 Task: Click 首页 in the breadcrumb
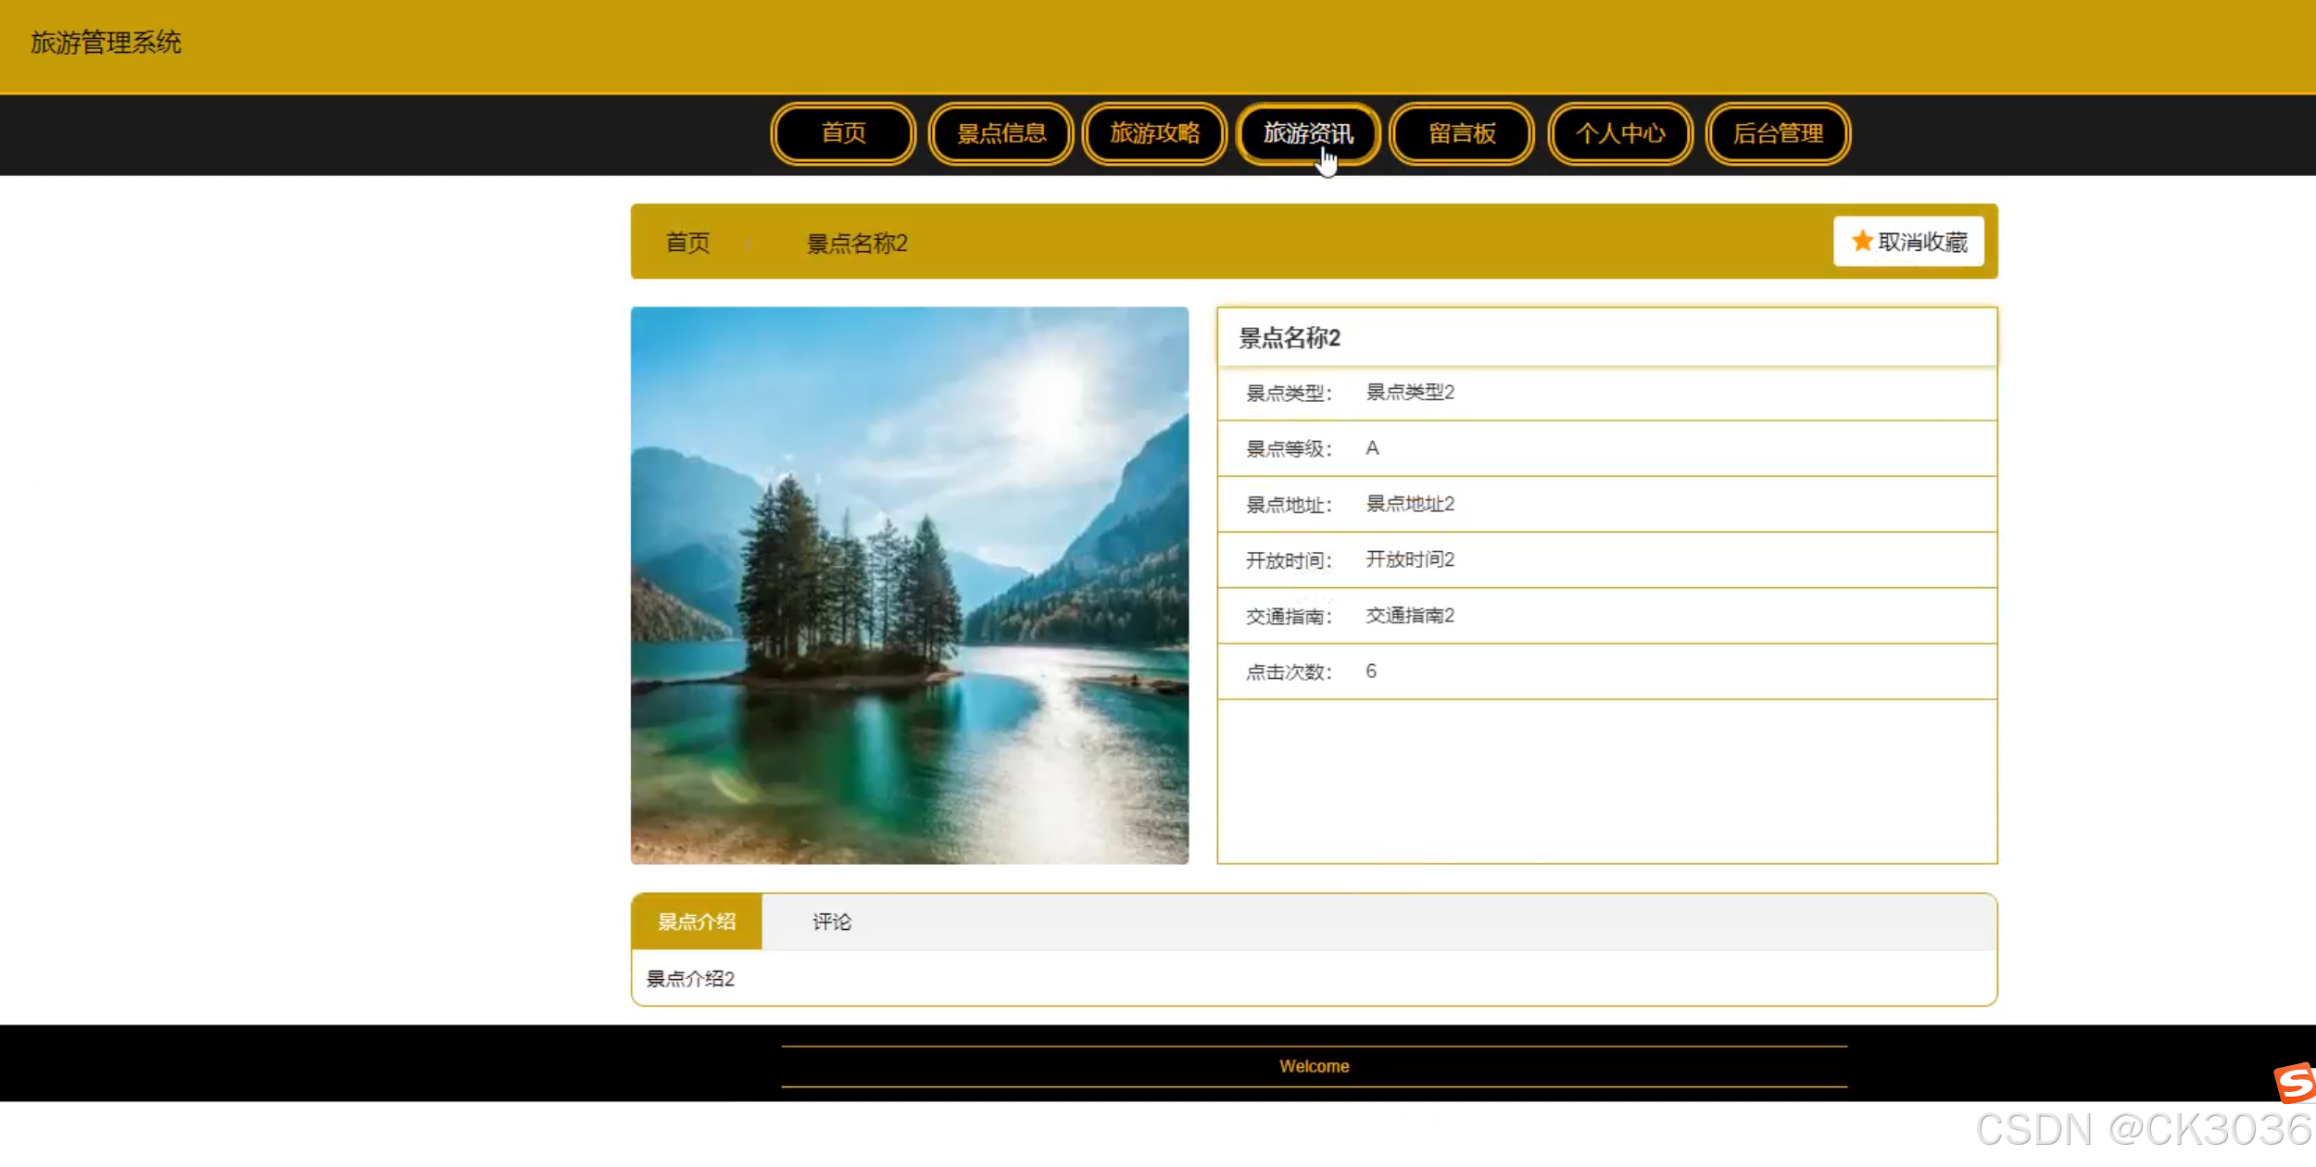coord(686,242)
